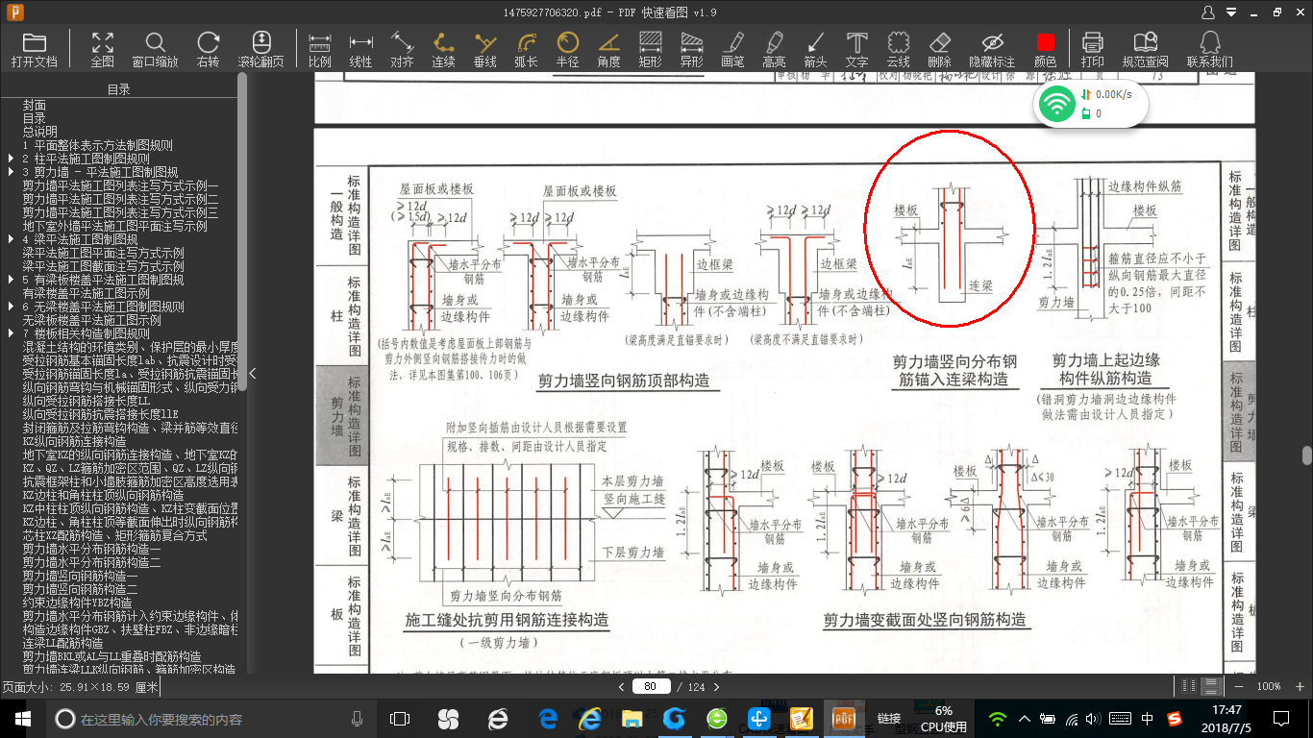Select the 矩形 rectangle area tool
Screen dimensions: 1313x738
651,50
